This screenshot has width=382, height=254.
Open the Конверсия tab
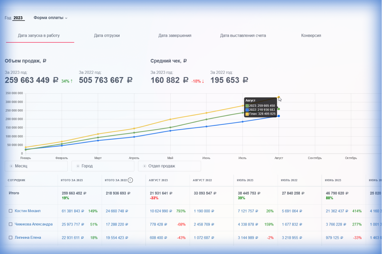[x=311, y=35]
